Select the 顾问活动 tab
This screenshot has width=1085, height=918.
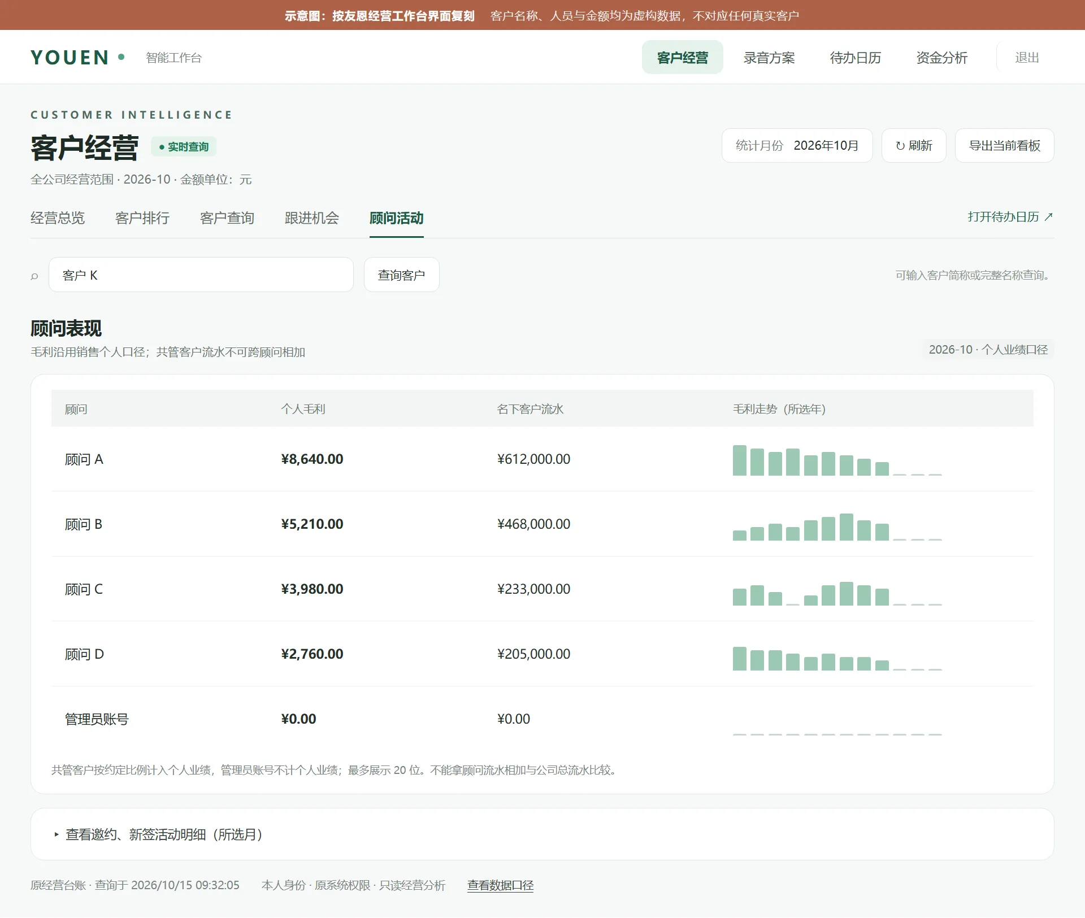coord(397,218)
